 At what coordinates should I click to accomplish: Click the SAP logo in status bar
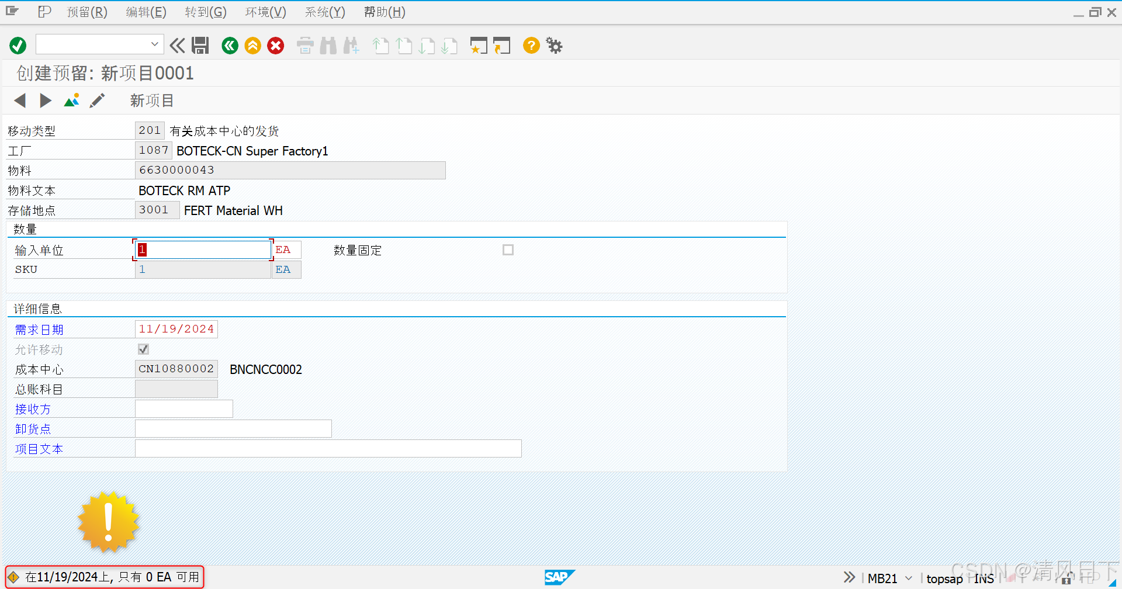(560, 577)
